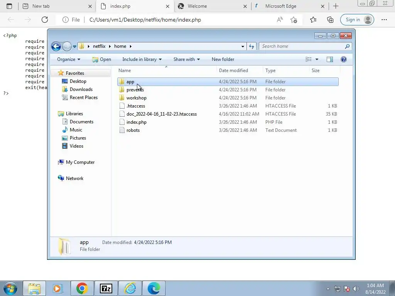
Task: Open Google Chrome from the taskbar
Action: (82, 288)
